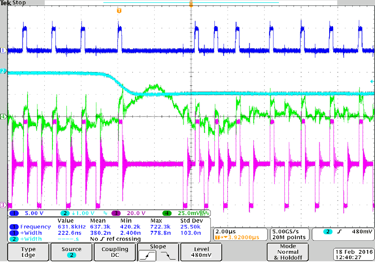Select the Mode Normal & Holdoff menu item
The width and height of the screenshot is (375, 262).
click(x=287, y=252)
